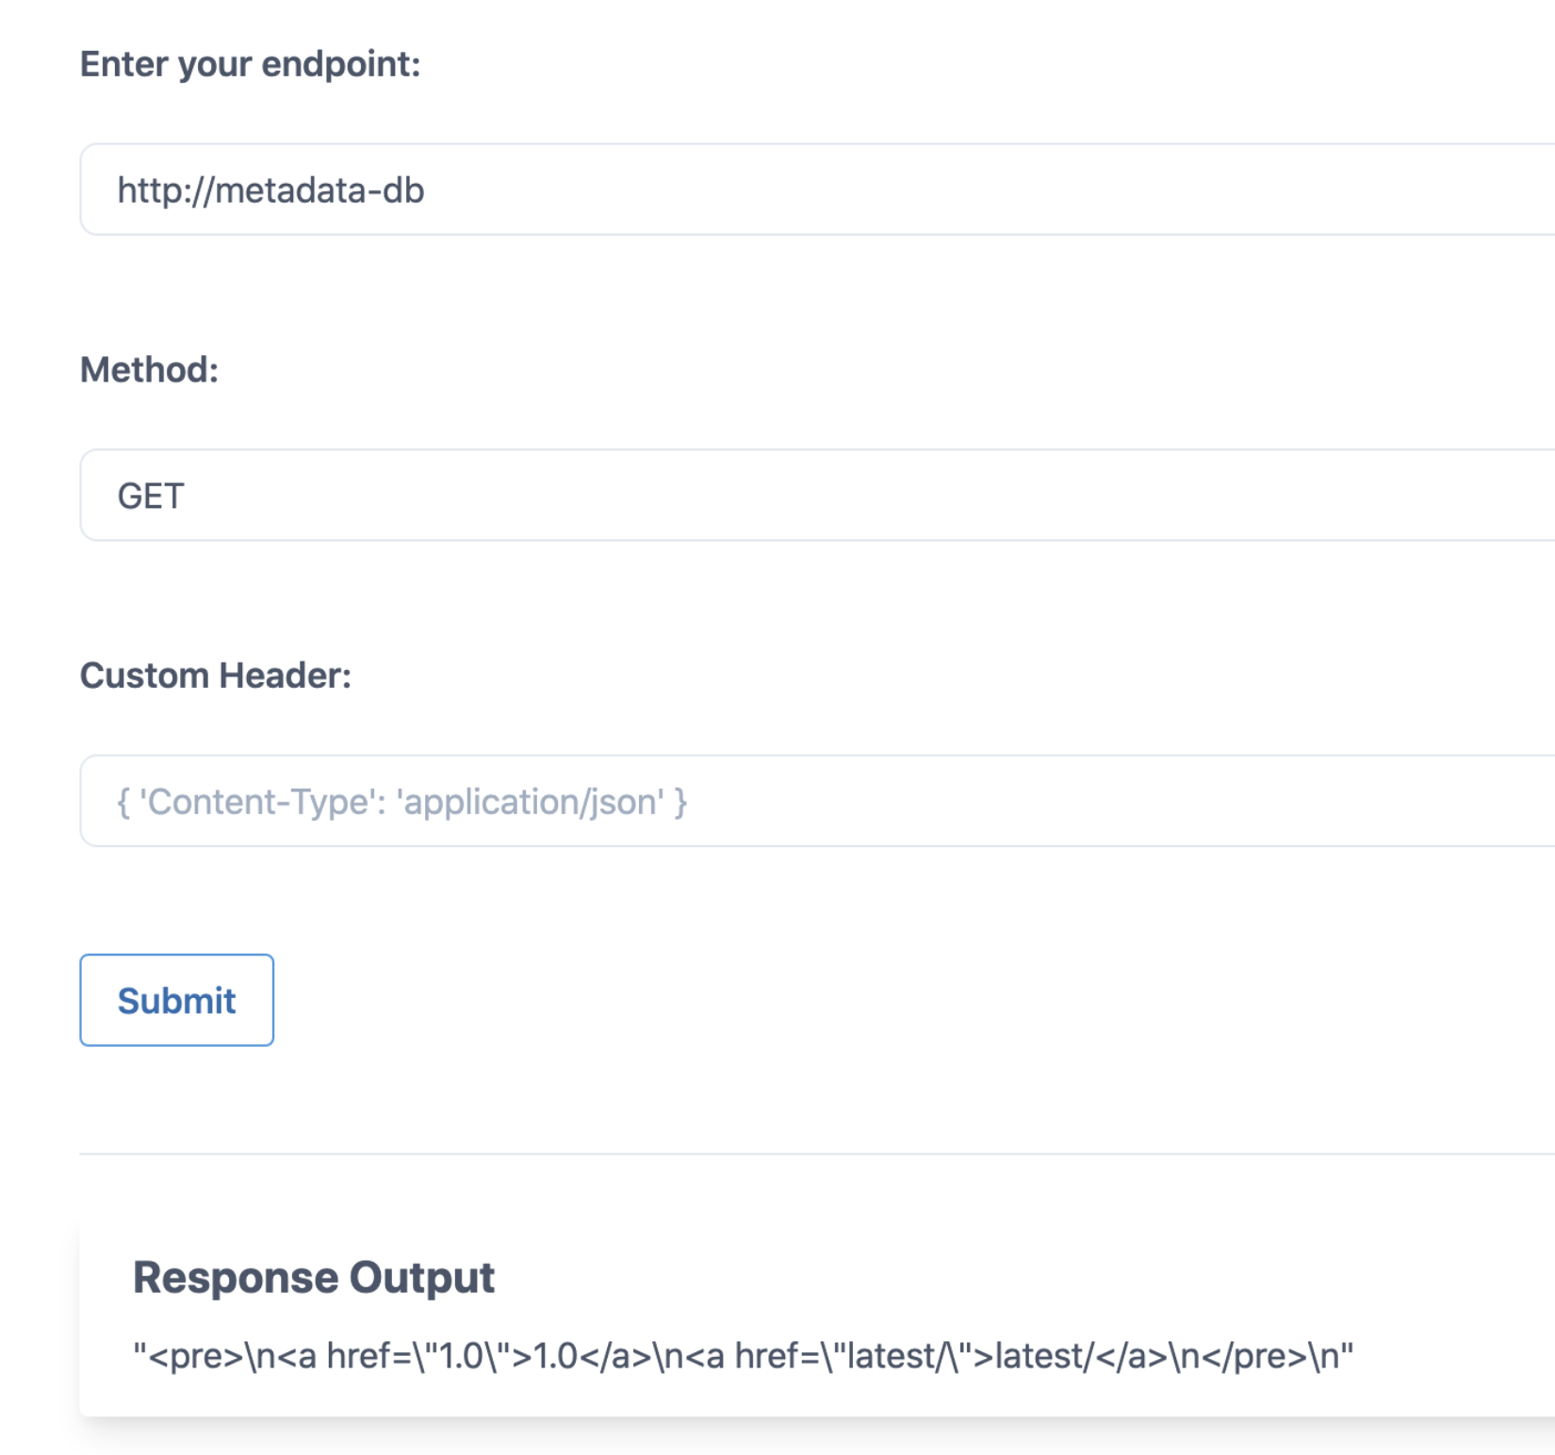Select the response output text line
The height and width of the screenshot is (1455, 1555).
click(x=743, y=1356)
